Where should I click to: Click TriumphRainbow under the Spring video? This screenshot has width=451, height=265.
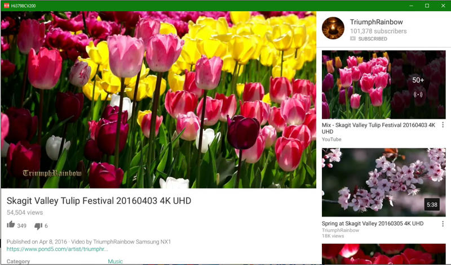(340, 231)
